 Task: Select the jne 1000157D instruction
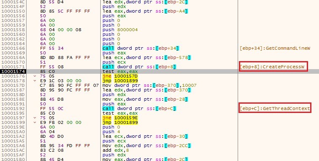120,76
